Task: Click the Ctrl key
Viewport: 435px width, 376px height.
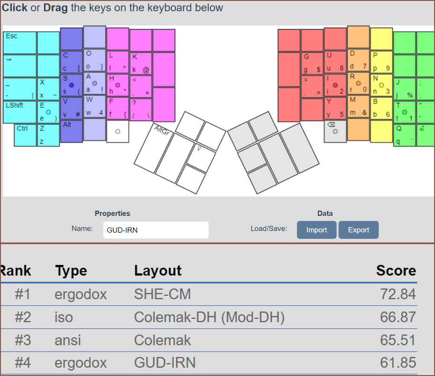Action: point(25,135)
